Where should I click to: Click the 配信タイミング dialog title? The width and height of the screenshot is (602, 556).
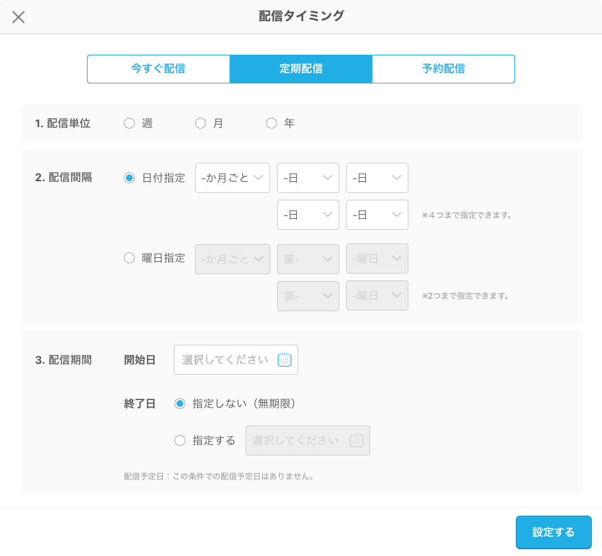[302, 16]
